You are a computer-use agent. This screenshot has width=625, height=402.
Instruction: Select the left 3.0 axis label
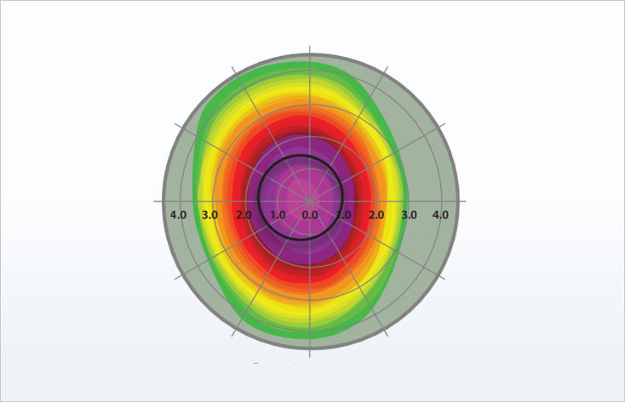(x=210, y=216)
